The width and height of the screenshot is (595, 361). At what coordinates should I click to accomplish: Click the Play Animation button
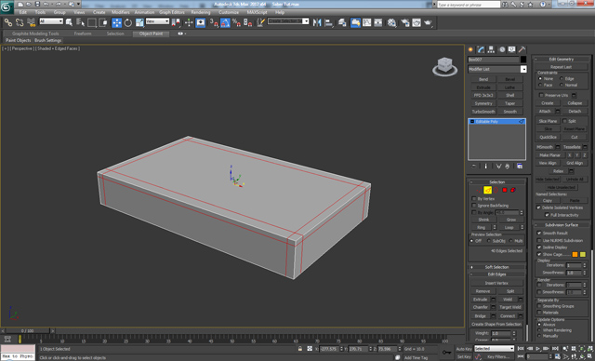[x=537, y=349]
